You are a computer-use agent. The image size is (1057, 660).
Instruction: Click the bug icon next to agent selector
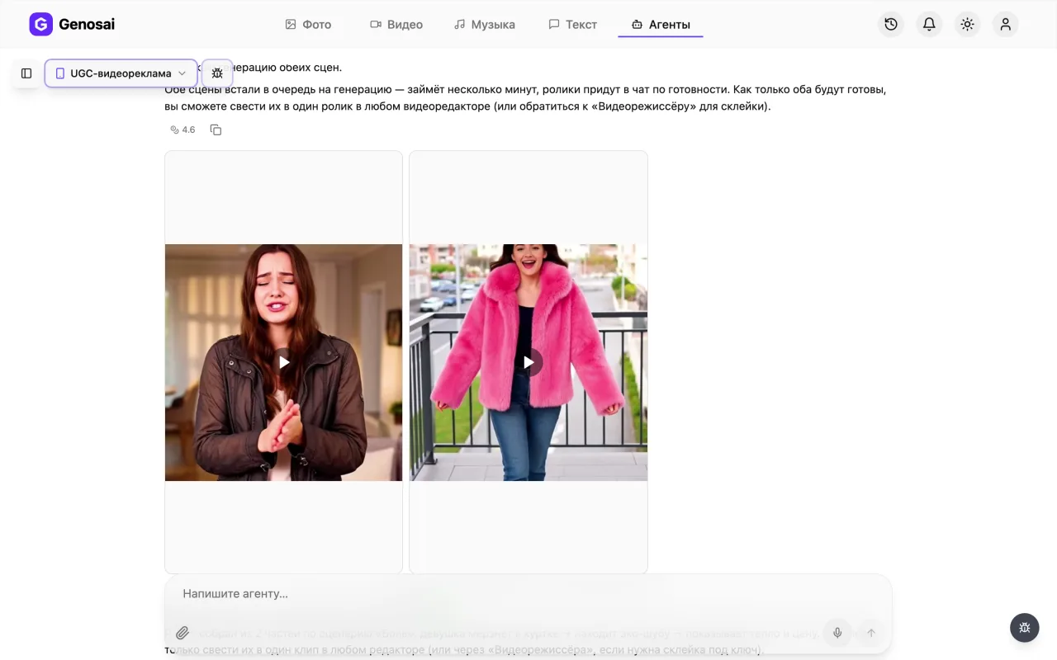pos(217,73)
